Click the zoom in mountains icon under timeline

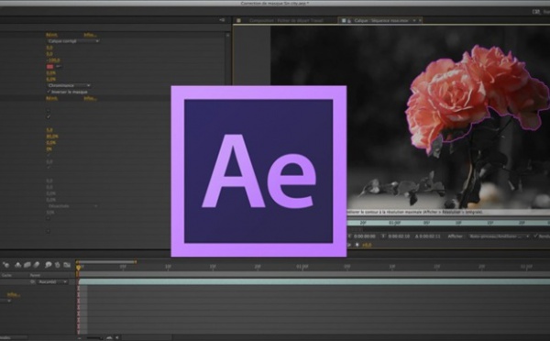pos(109,338)
